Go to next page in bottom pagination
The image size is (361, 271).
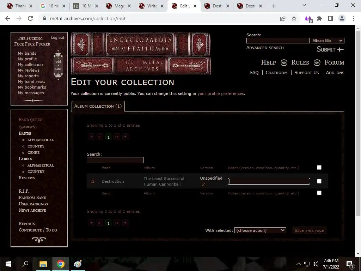[x=117, y=223]
